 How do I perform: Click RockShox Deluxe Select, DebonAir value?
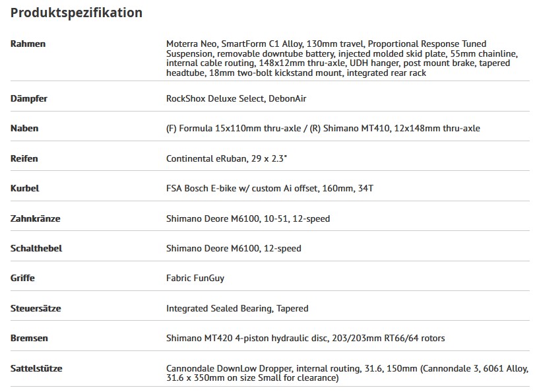pos(236,99)
